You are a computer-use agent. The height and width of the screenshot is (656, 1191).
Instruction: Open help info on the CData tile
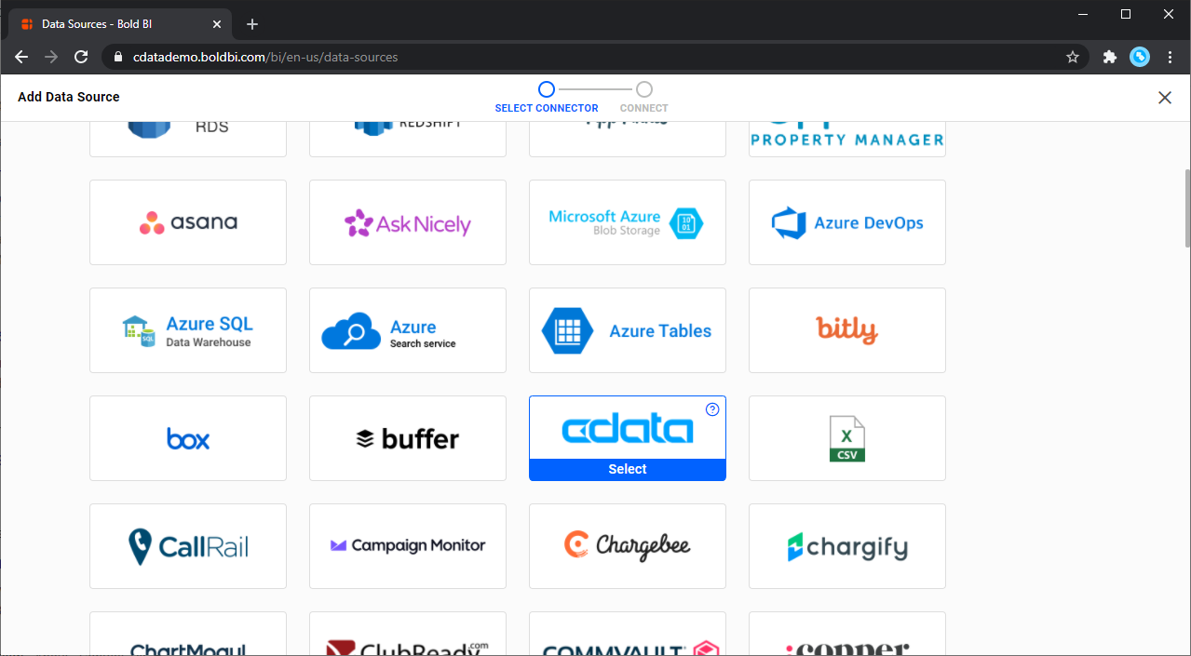712,409
